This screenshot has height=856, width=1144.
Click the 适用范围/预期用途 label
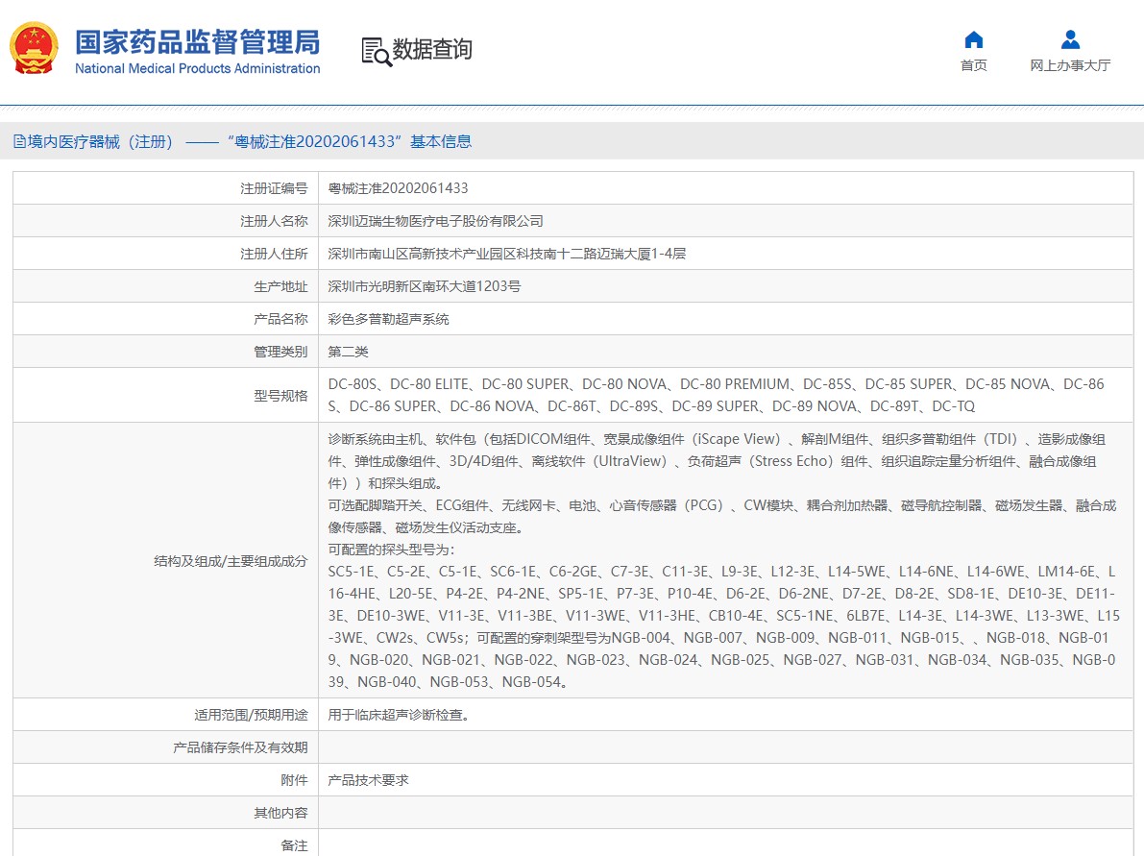pyautogui.click(x=251, y=715)
